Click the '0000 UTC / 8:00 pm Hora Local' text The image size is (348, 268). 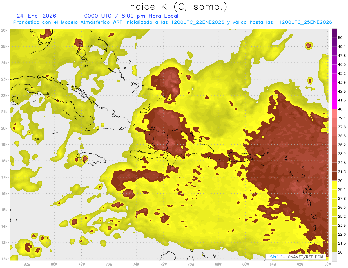point(131,16)
